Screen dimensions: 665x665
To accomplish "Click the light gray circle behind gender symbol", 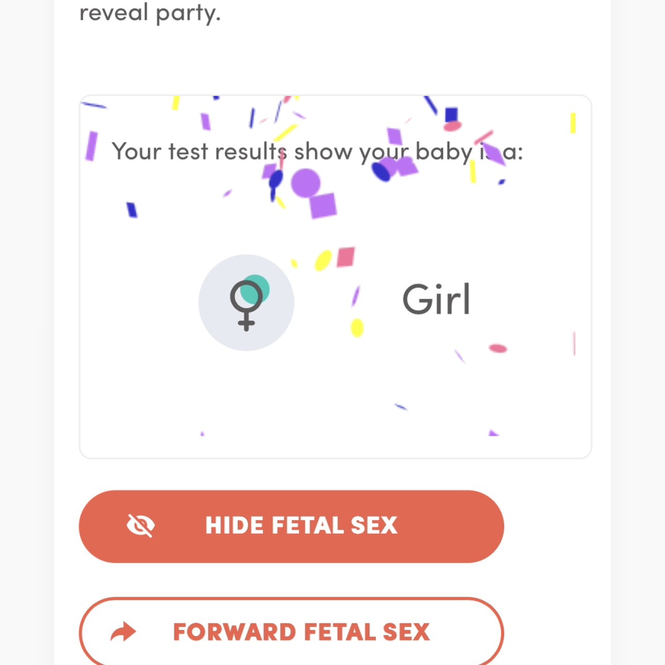I will pos(246,302).
